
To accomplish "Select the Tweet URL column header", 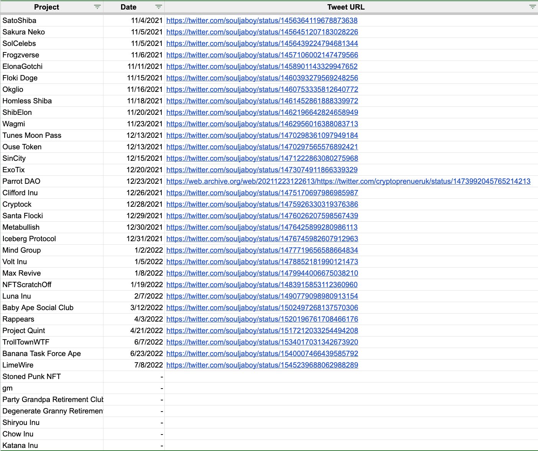I will pyautogui.click(x=346, y=7).
